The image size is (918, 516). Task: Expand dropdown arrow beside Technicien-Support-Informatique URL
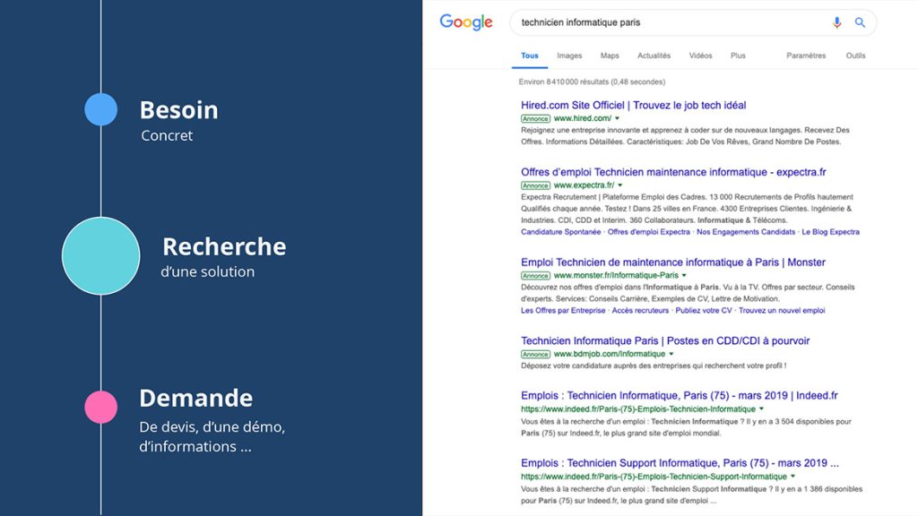click(792, 477)
